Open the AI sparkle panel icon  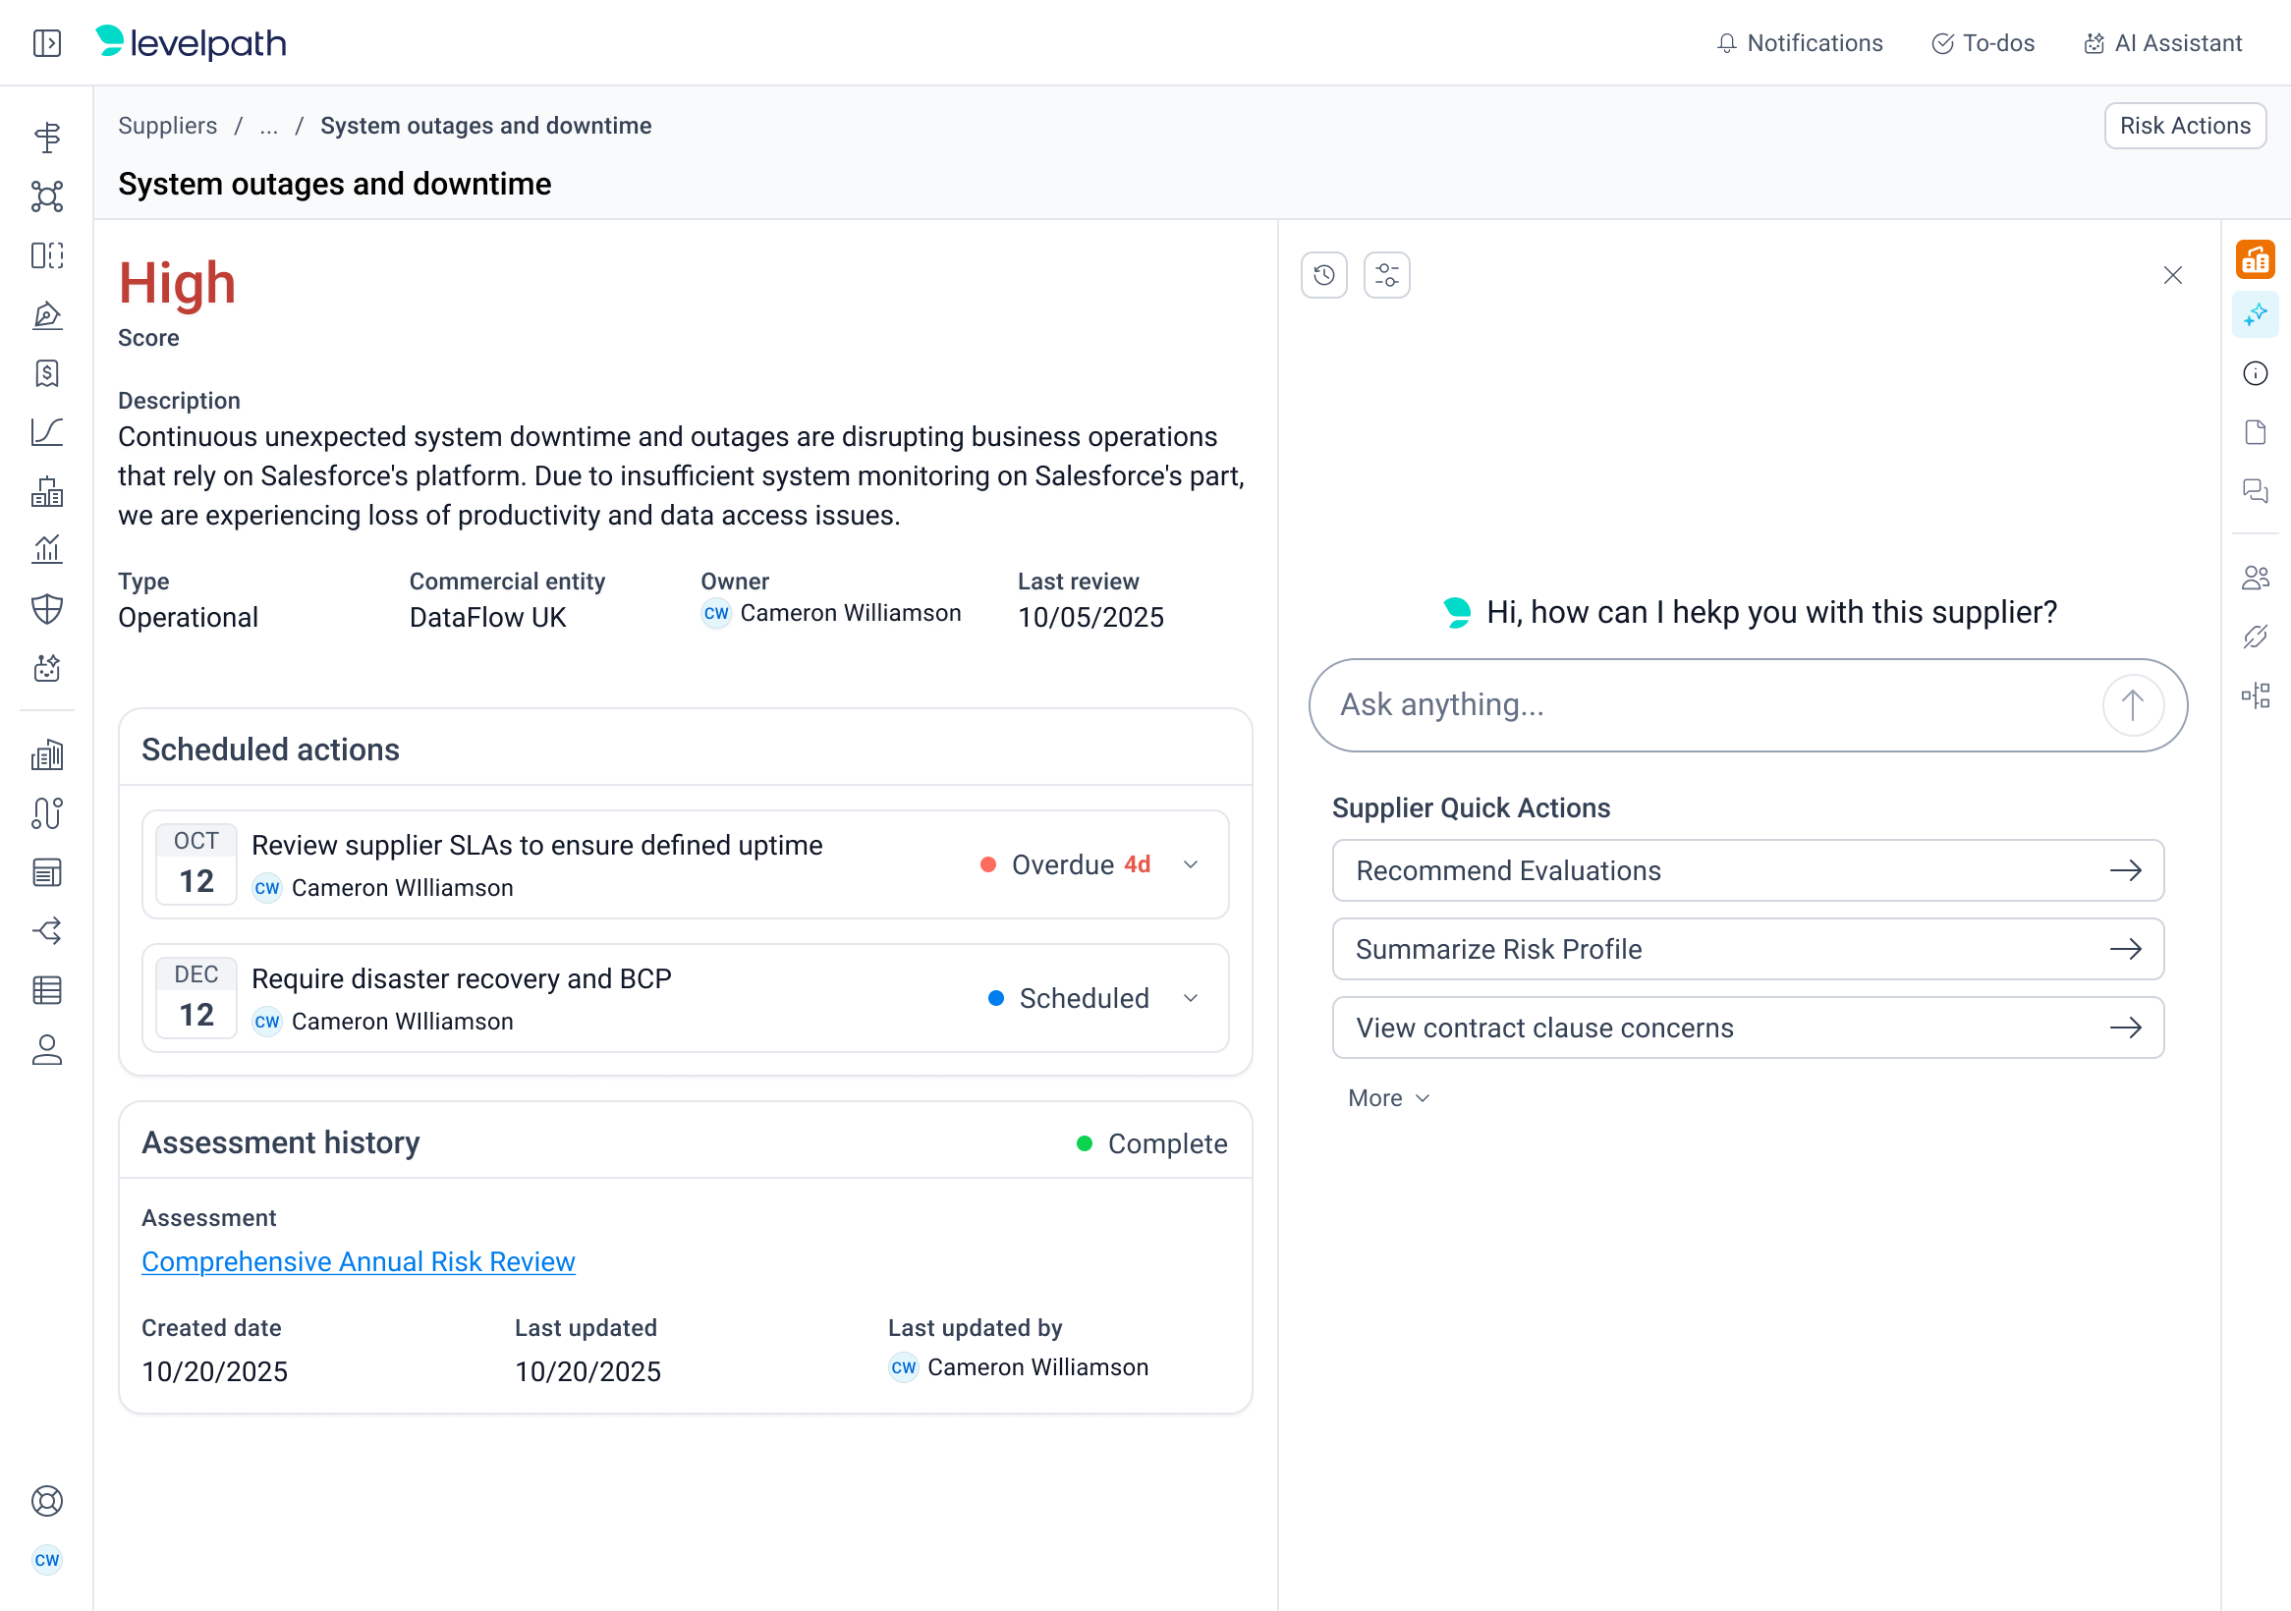pyautogui.click(x=2254, y=315)
